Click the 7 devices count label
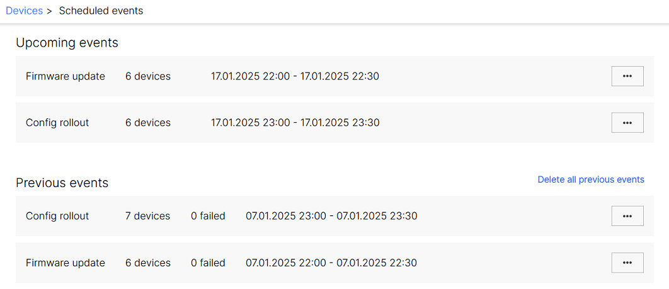 pos(147,216)
